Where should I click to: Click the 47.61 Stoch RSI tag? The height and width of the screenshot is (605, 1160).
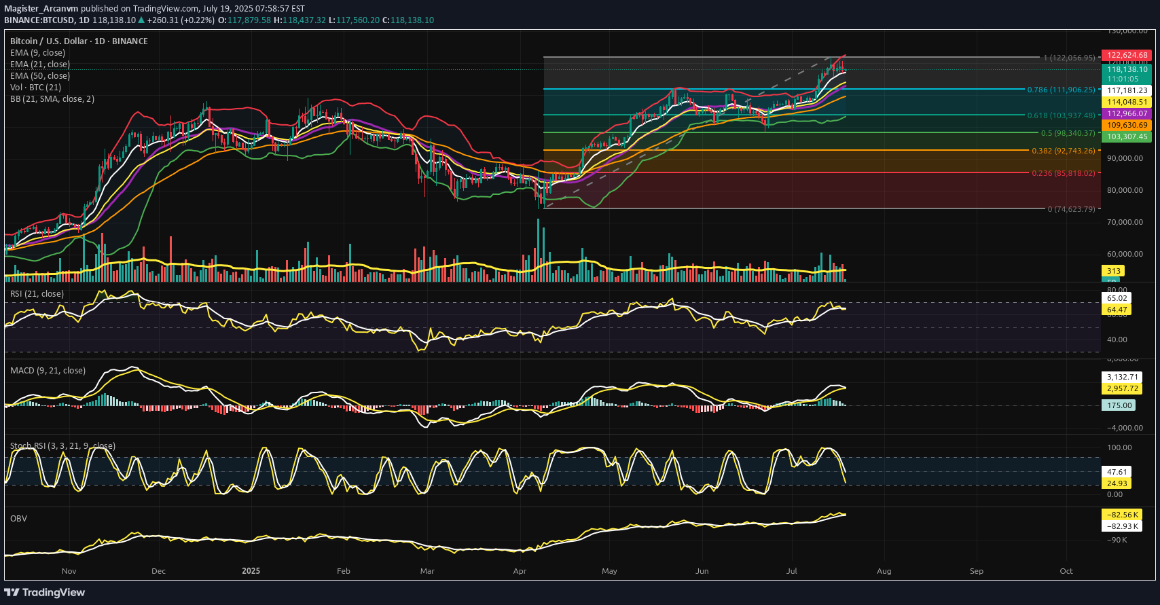point(1117,472)
